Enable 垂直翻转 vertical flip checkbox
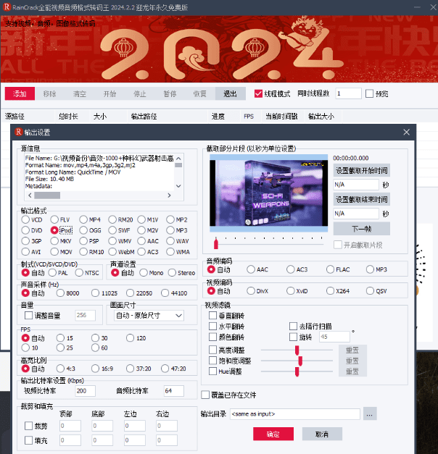The image size is (438, 454). pos(213,315)
